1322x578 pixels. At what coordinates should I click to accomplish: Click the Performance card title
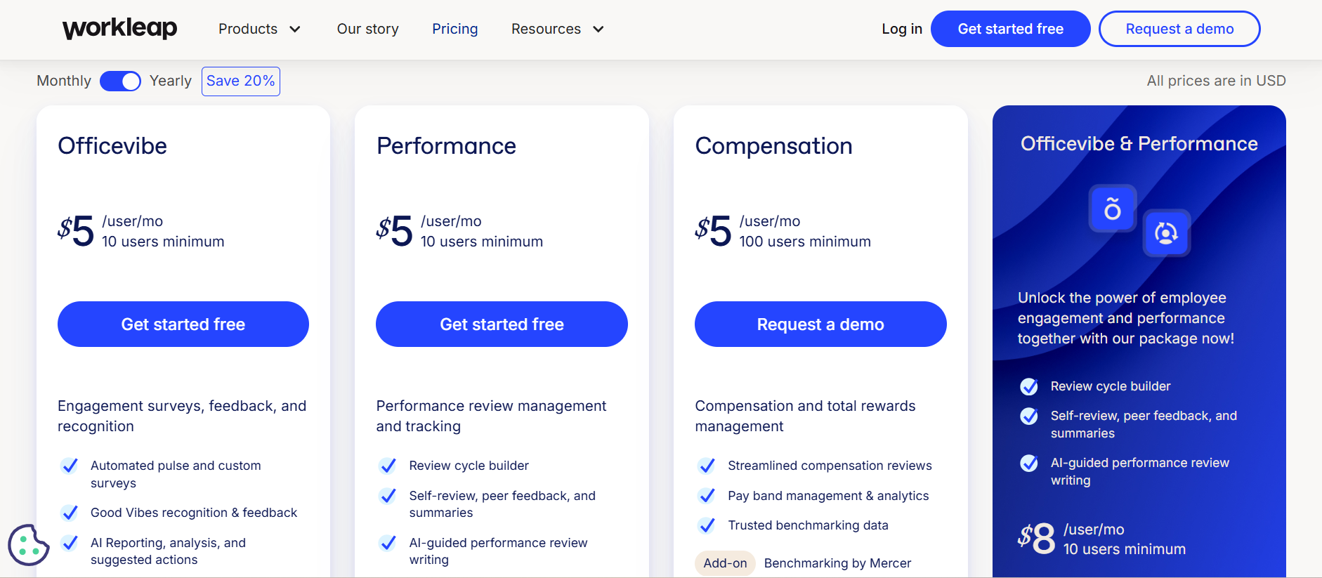point(446,146)
